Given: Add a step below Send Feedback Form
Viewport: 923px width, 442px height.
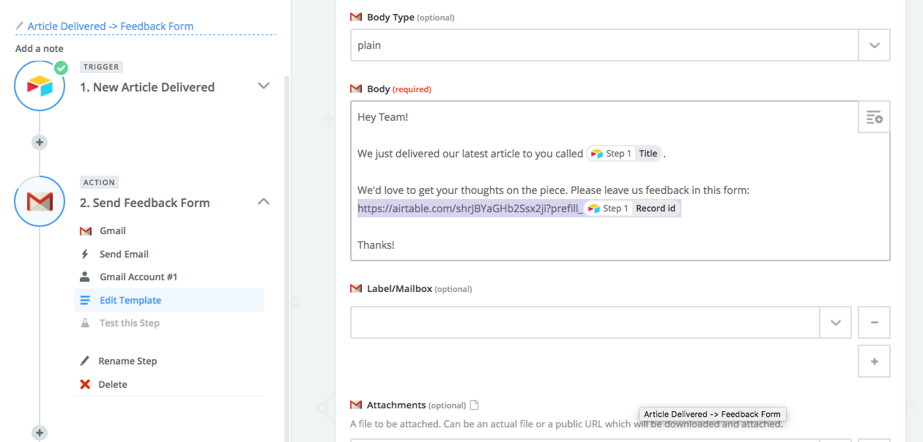Looking at the screenshot, I should [x=40, y=432].
